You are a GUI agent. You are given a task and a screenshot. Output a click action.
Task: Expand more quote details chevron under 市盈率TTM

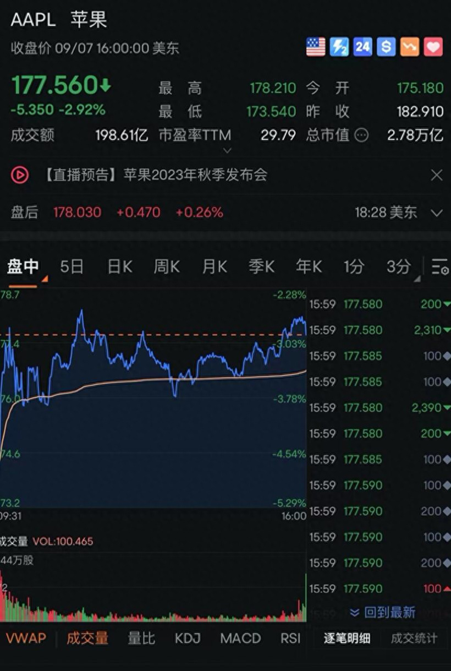pyautogui.click(x=227, y=150)
